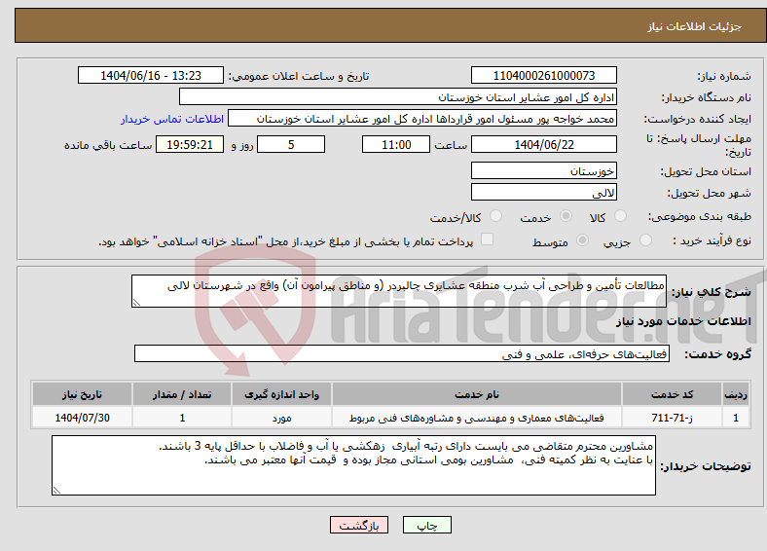Screen dimensions: 767x551
Task: Click the بازگشت back button
Action: point(359,525)
